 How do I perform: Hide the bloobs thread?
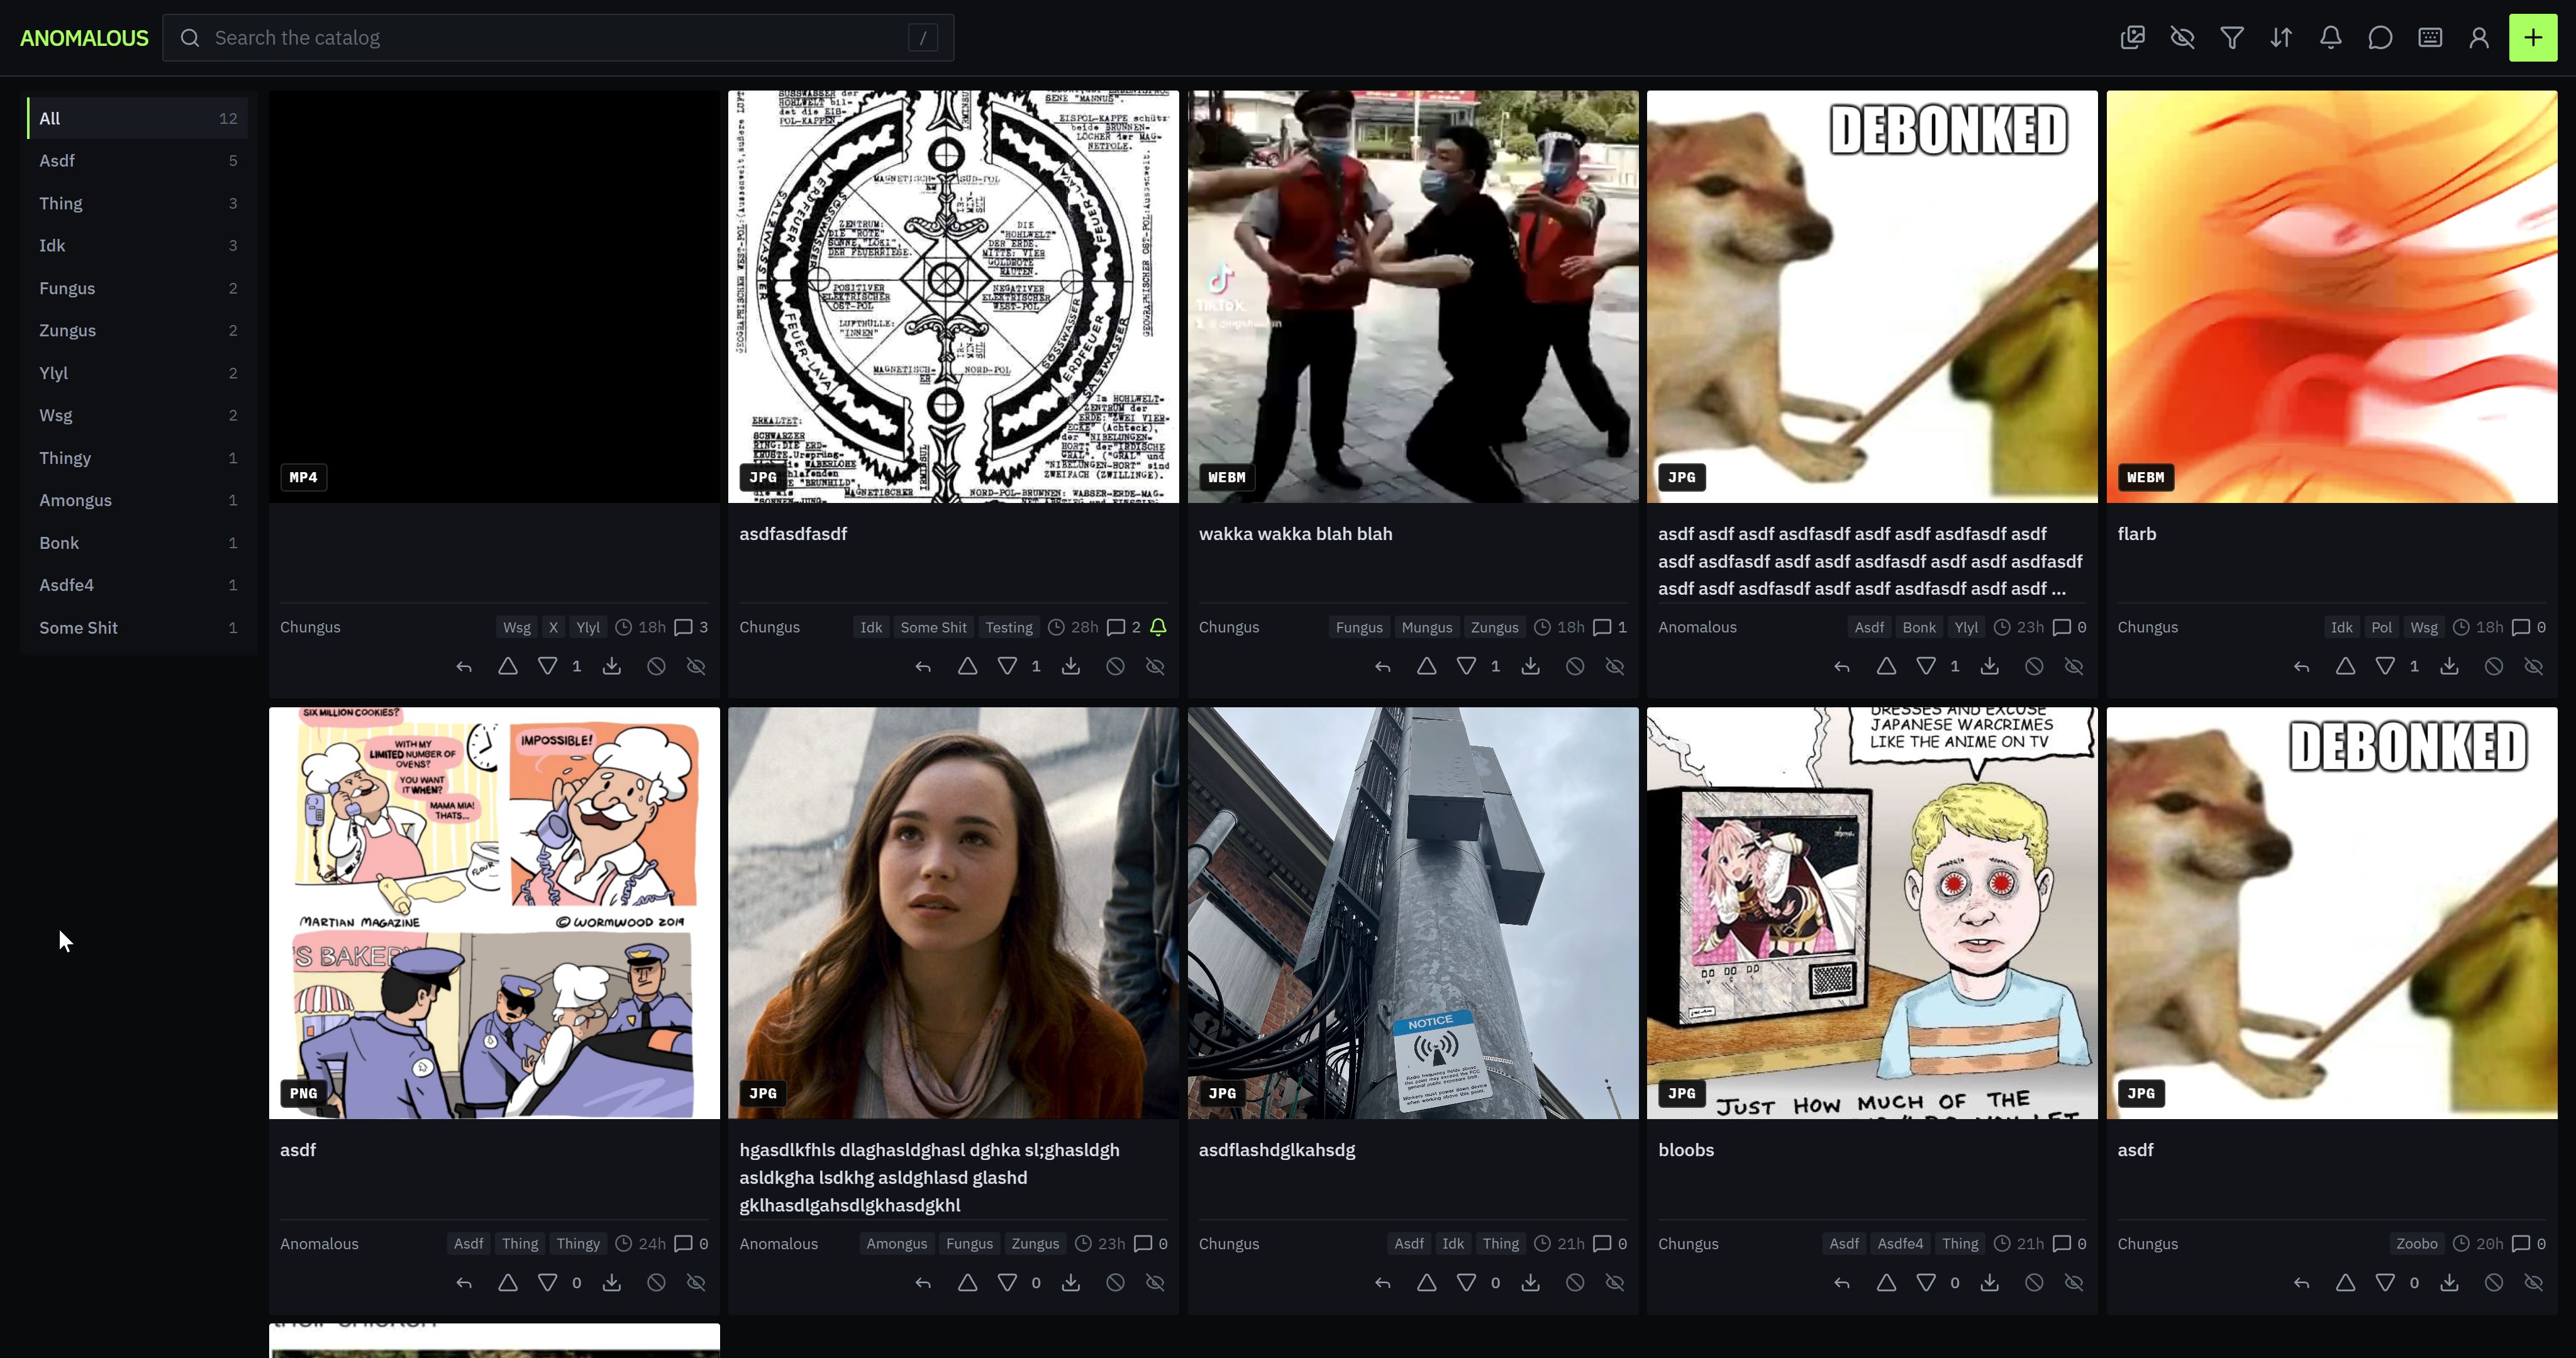pyautogui.click(x=2074, y=1282)
